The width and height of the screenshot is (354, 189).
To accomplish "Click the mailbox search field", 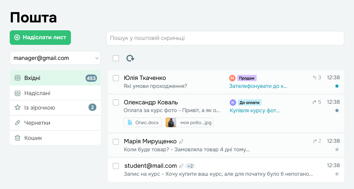I will [225, 38].
